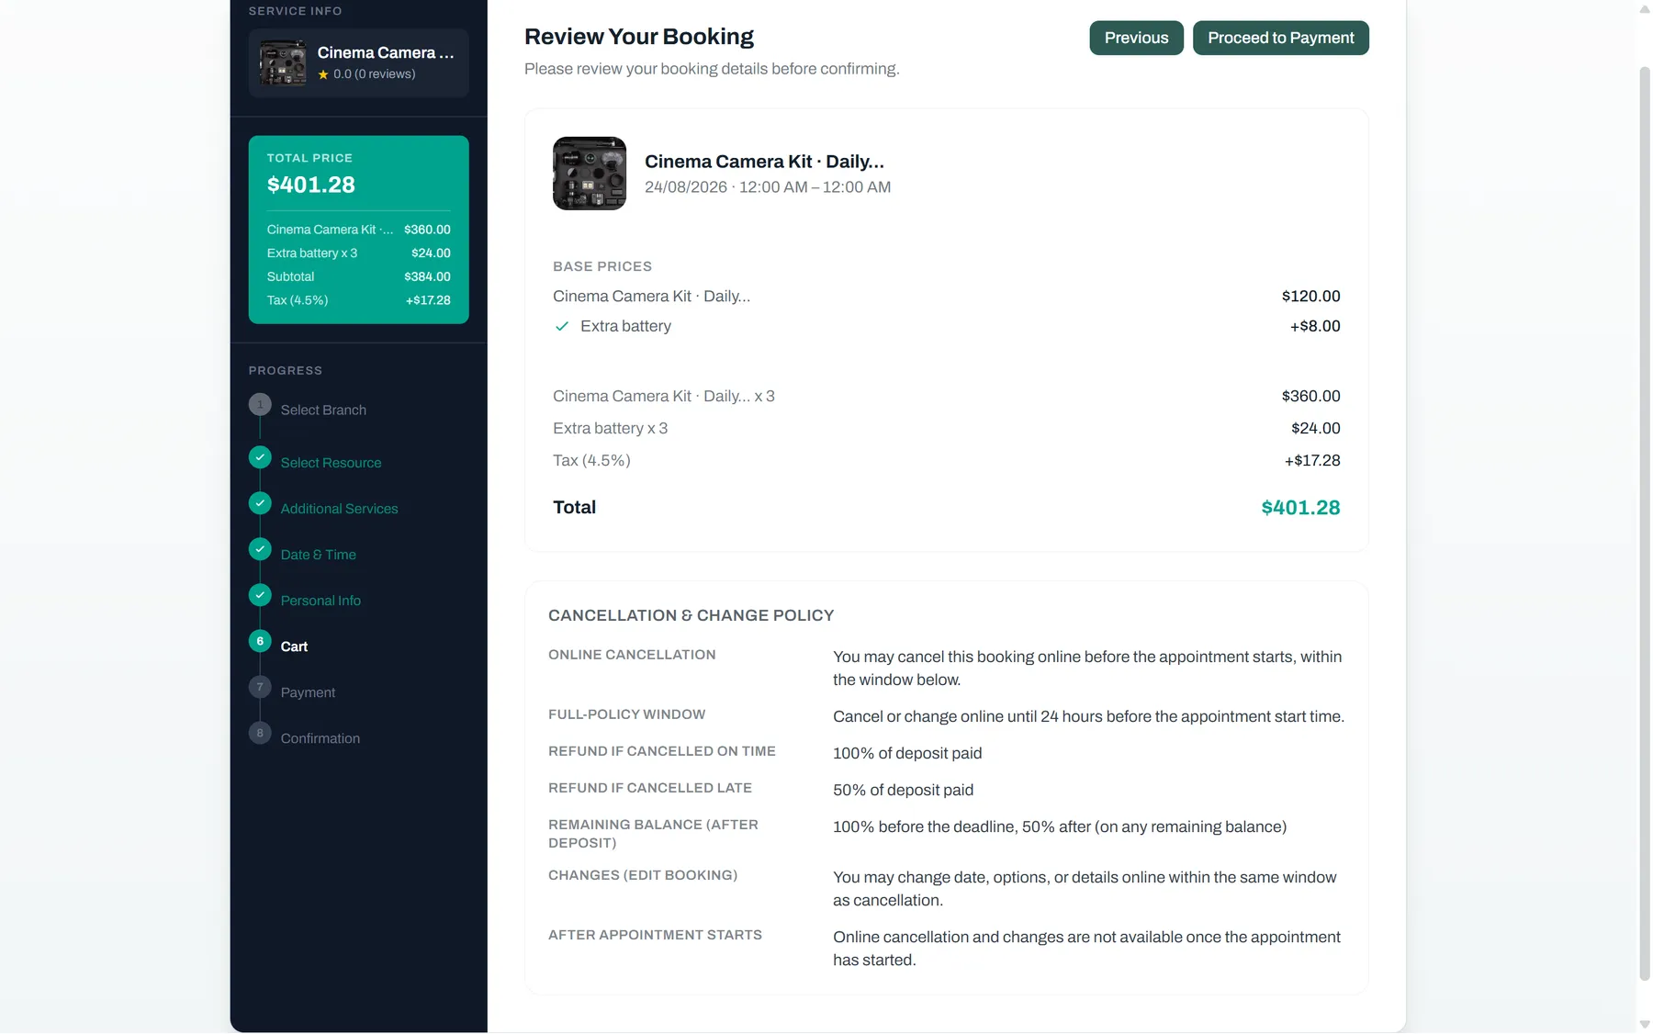Go to the Payment step
Viewport: 1653px width, 1034px height.
(x=308, y=692)
